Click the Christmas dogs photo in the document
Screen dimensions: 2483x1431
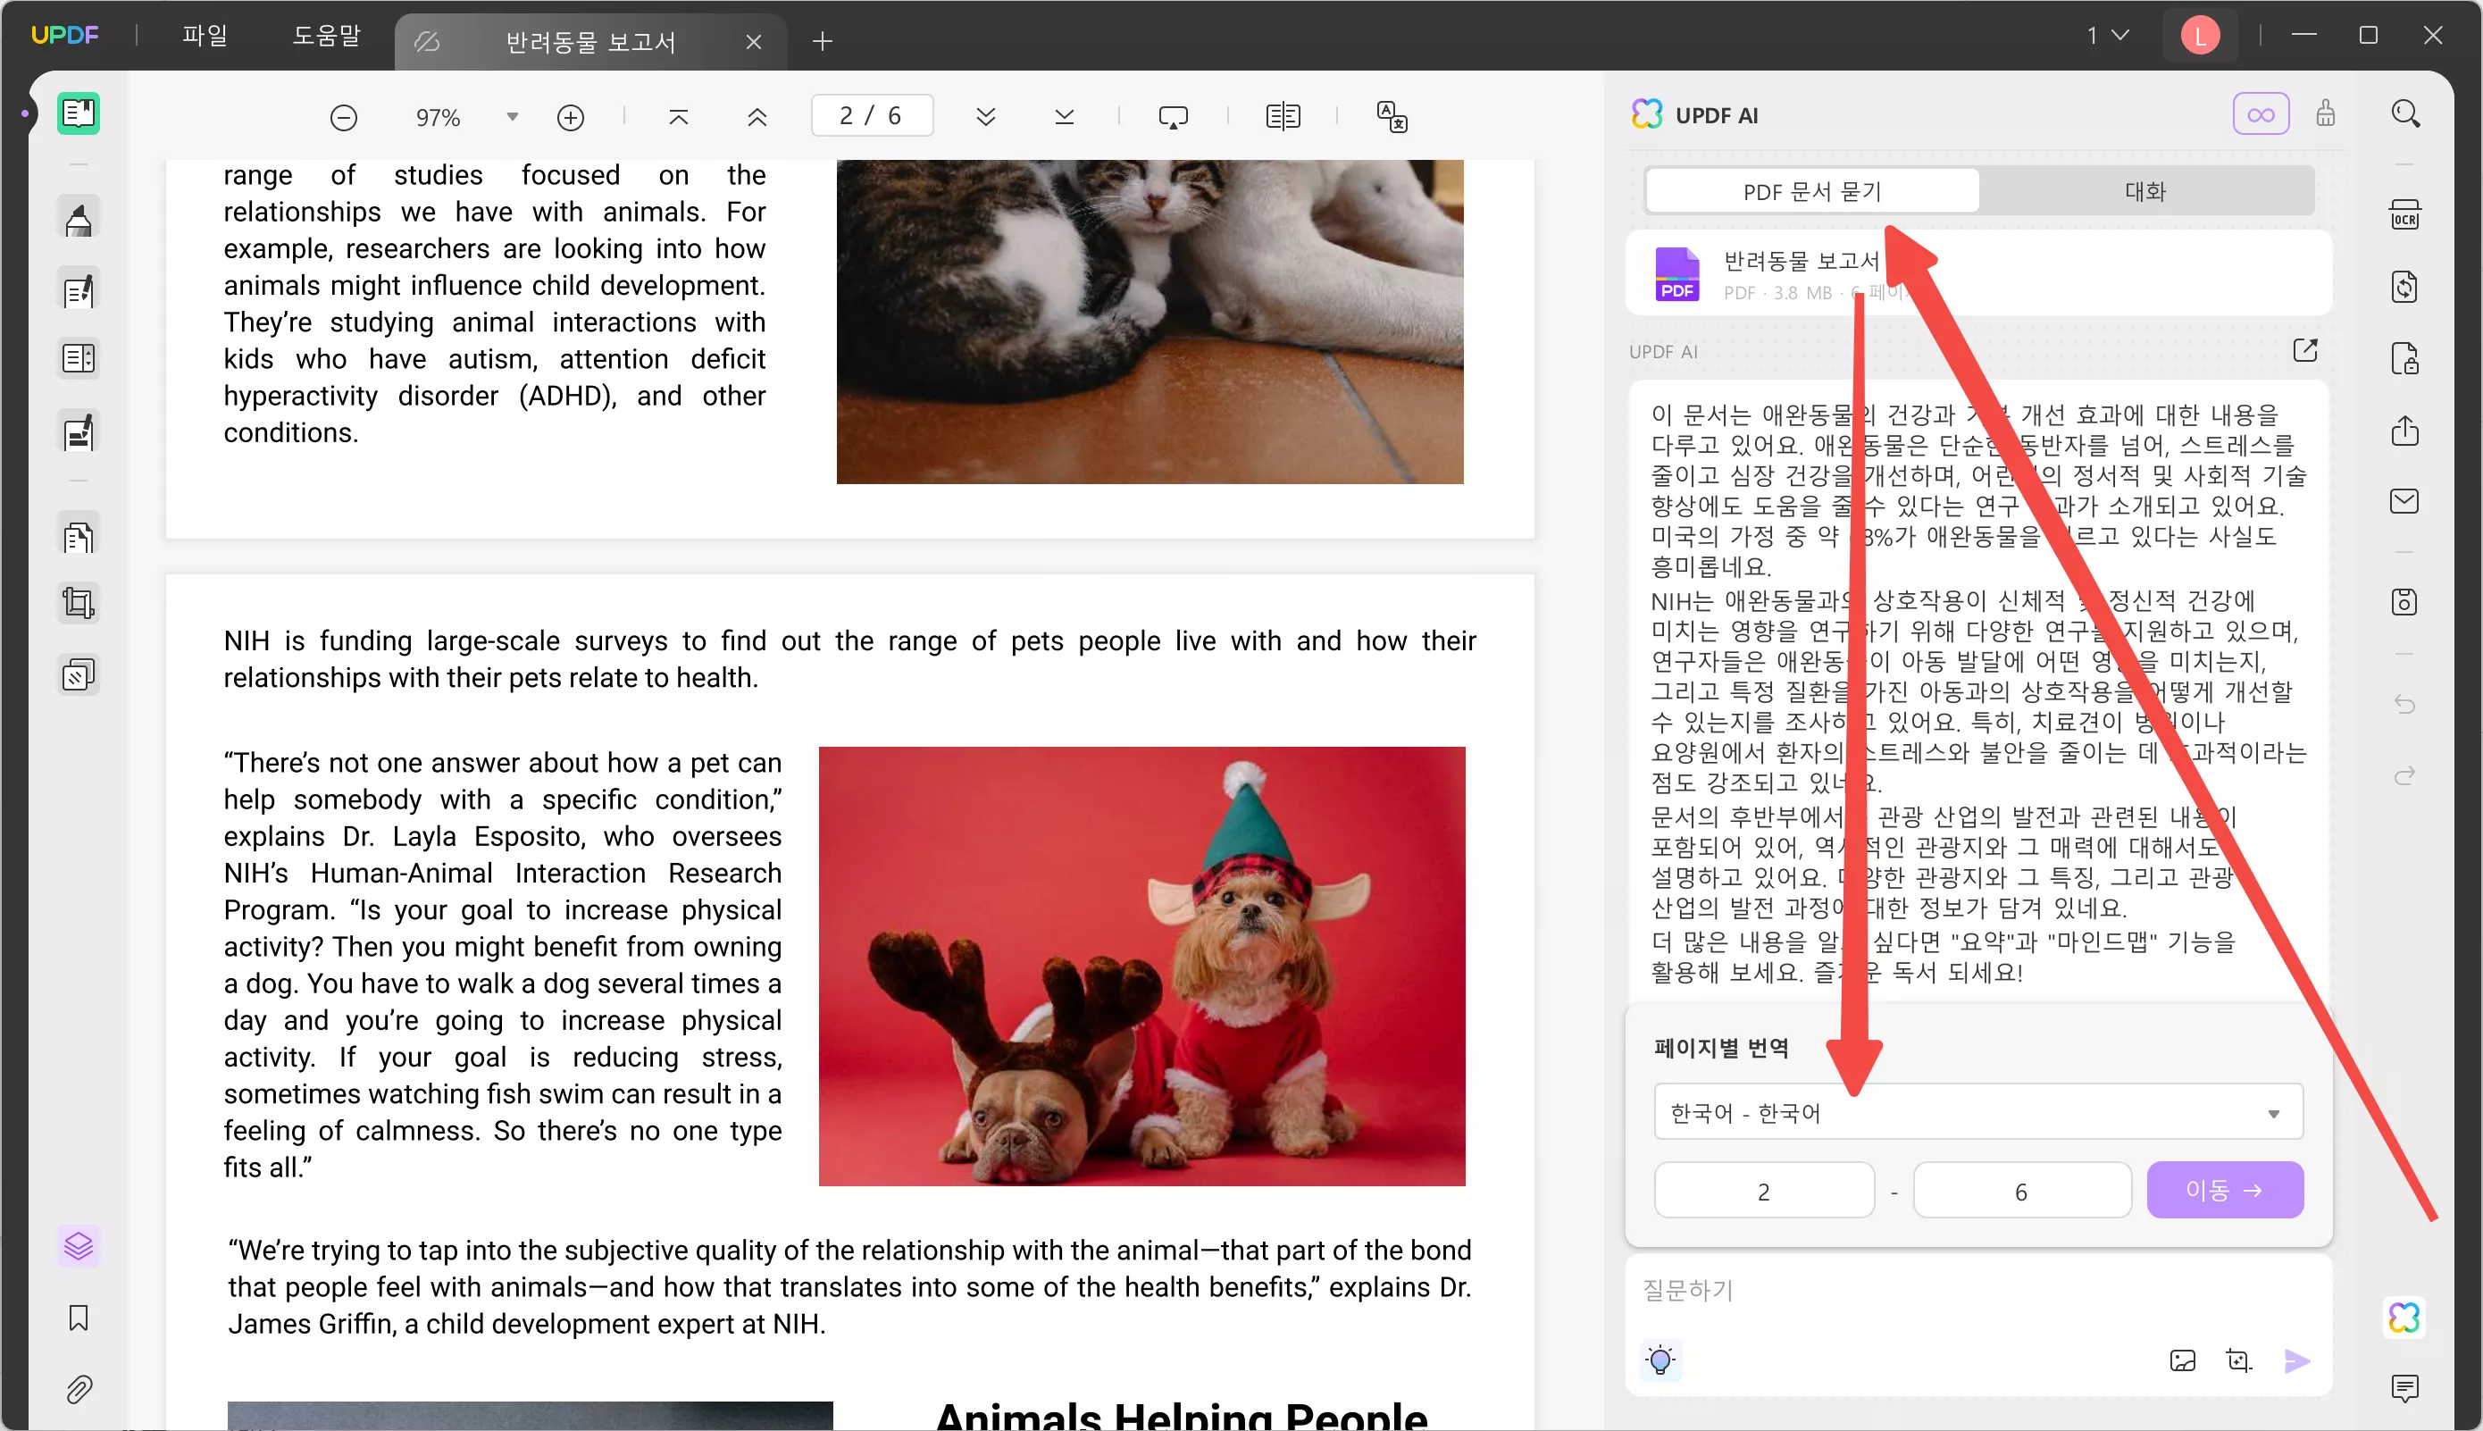point(1141,967)
